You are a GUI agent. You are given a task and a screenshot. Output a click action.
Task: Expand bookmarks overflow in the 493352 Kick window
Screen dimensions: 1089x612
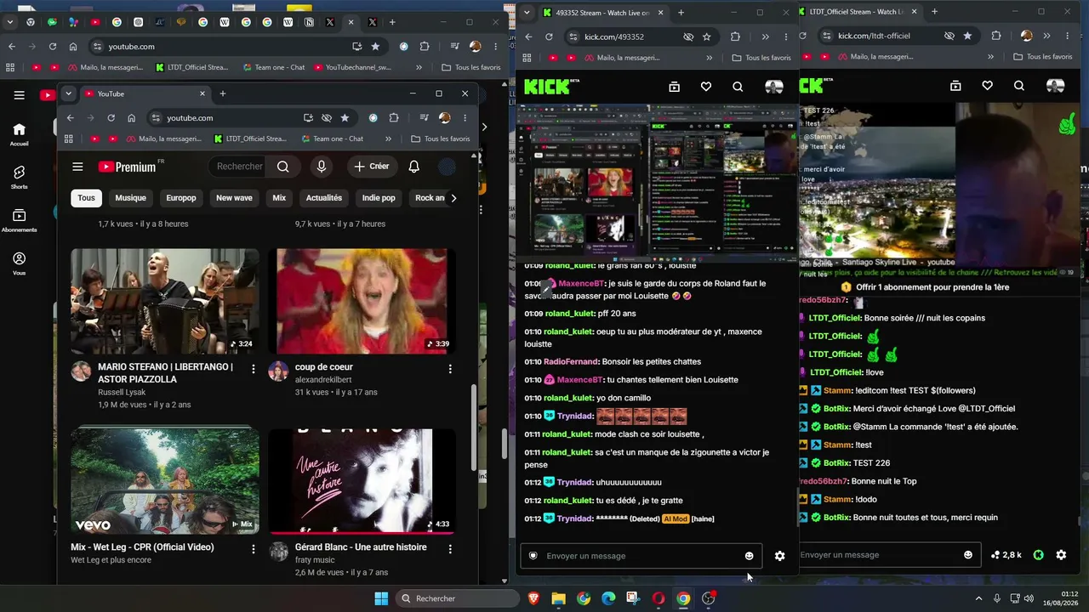tap(710, 58)
